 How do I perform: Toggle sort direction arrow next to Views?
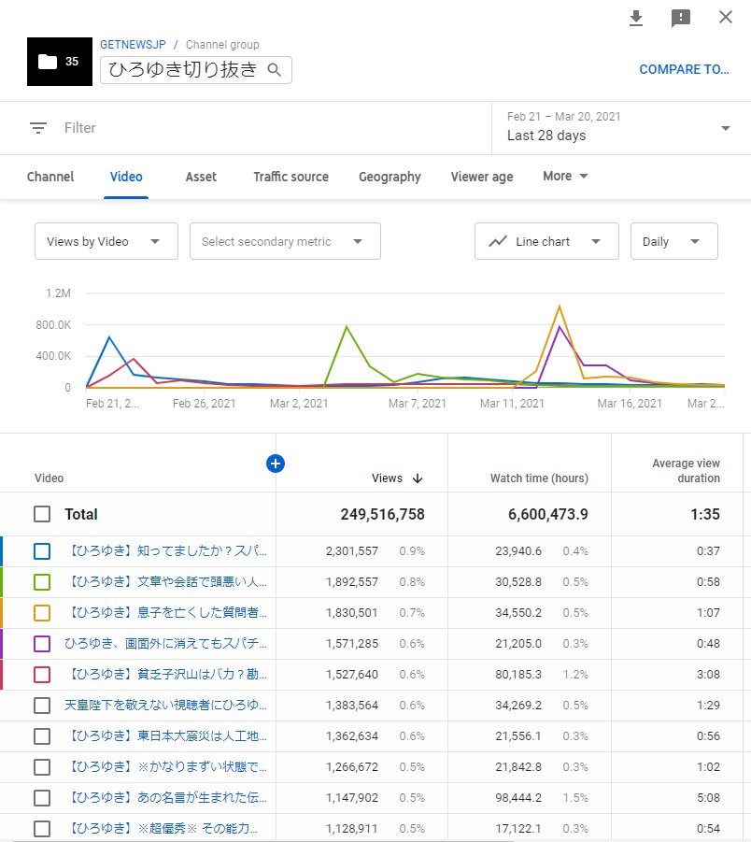pyautogui.click(x=418, y=478)
